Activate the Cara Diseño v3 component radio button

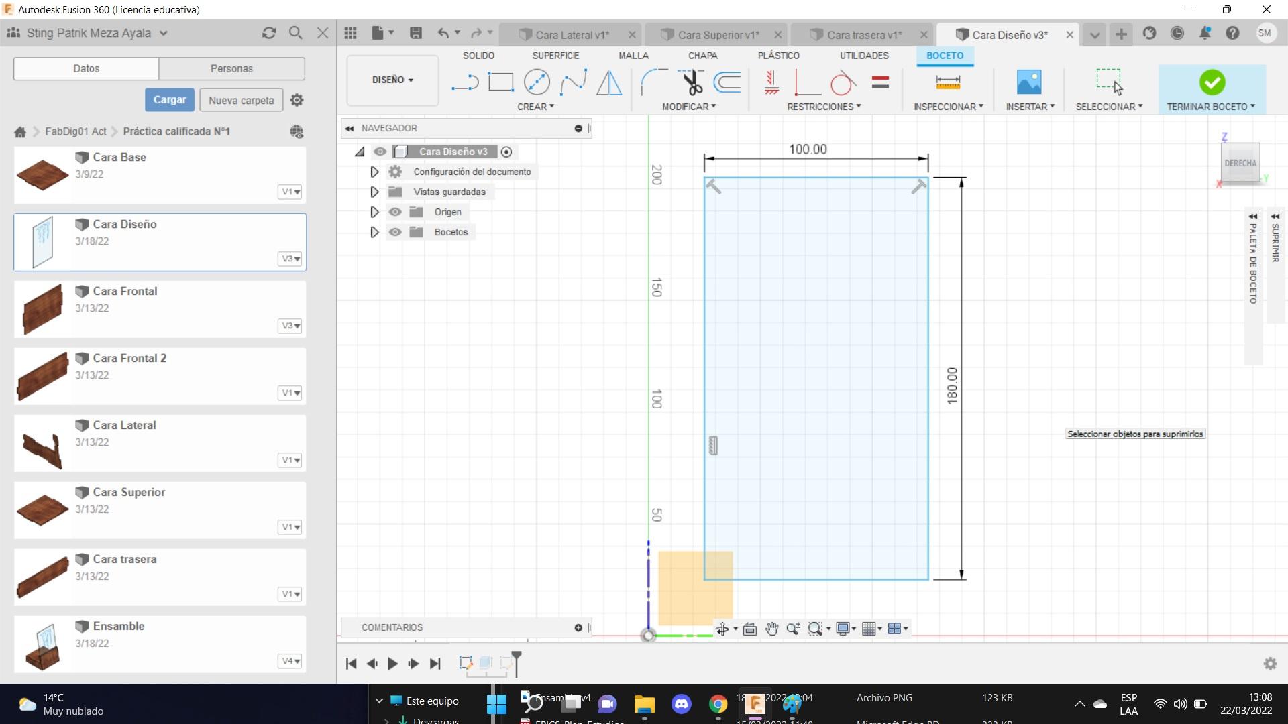pyautogui.click(x=506, y=152)
